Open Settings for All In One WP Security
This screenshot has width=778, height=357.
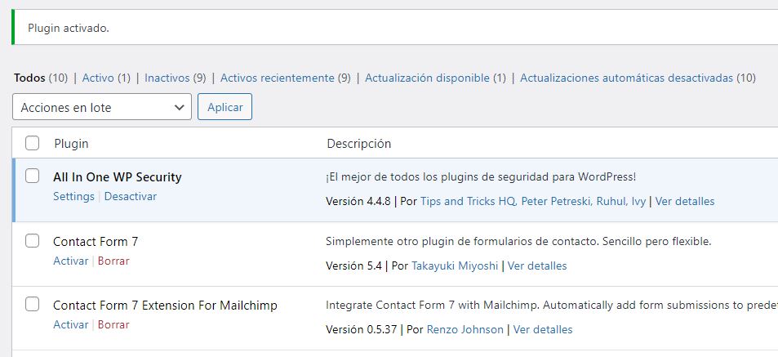tap(73, 196)
